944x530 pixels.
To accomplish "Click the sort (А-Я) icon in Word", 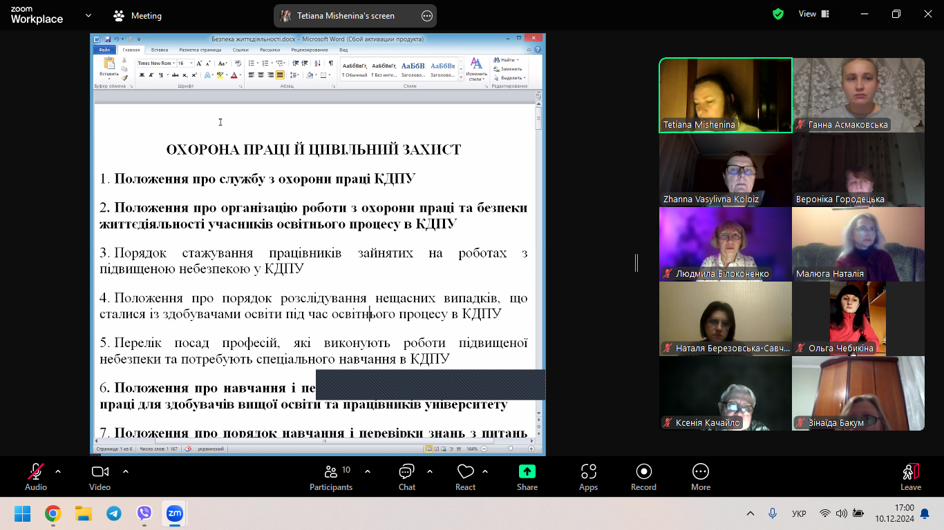I will click(317, 63).
